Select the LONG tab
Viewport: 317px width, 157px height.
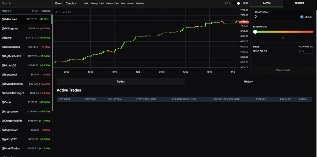point(267,3)
